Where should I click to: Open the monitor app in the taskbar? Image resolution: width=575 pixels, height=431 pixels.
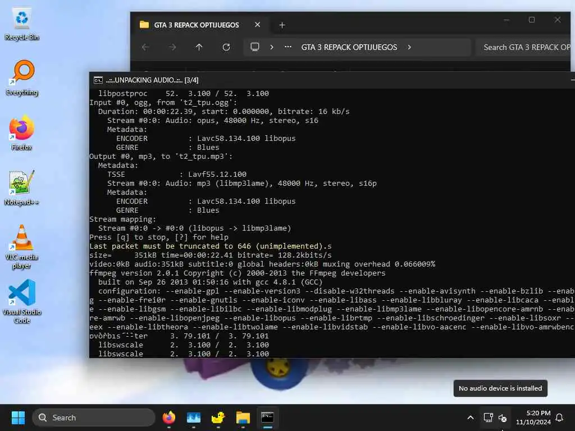click(x=194, y=418)
